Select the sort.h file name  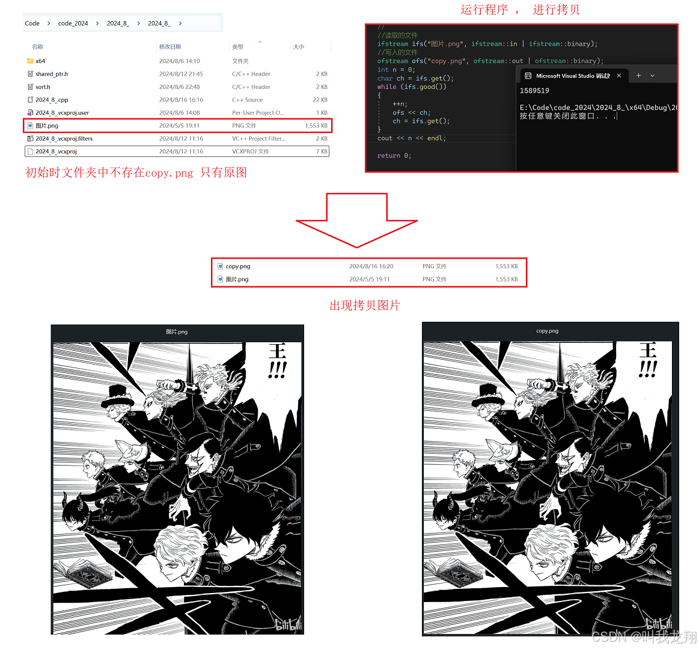[x=43, y=87]
